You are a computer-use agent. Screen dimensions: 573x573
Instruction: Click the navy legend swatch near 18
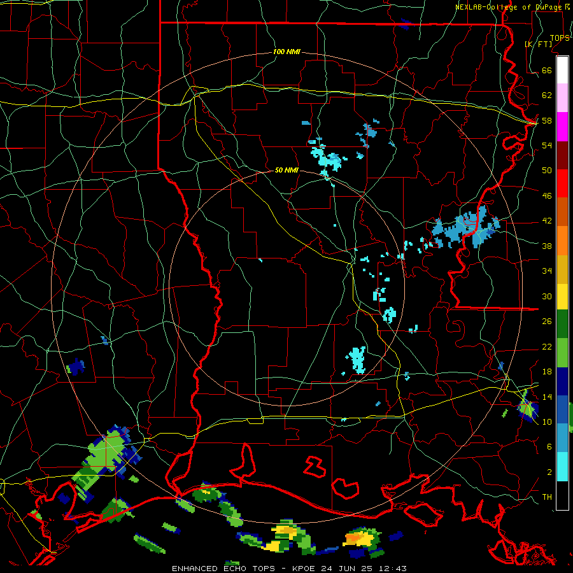point(562,381)
